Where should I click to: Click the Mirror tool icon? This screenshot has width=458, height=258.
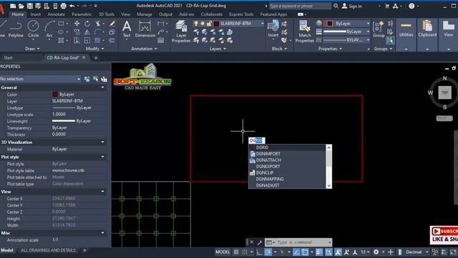click(87, 32)
